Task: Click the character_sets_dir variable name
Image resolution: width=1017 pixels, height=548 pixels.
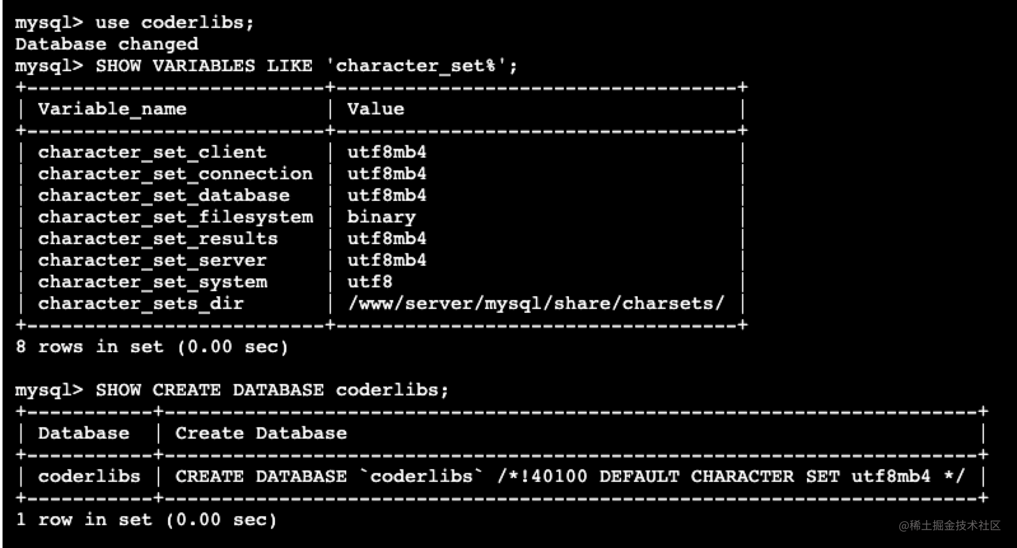Action: coord(141,304)
